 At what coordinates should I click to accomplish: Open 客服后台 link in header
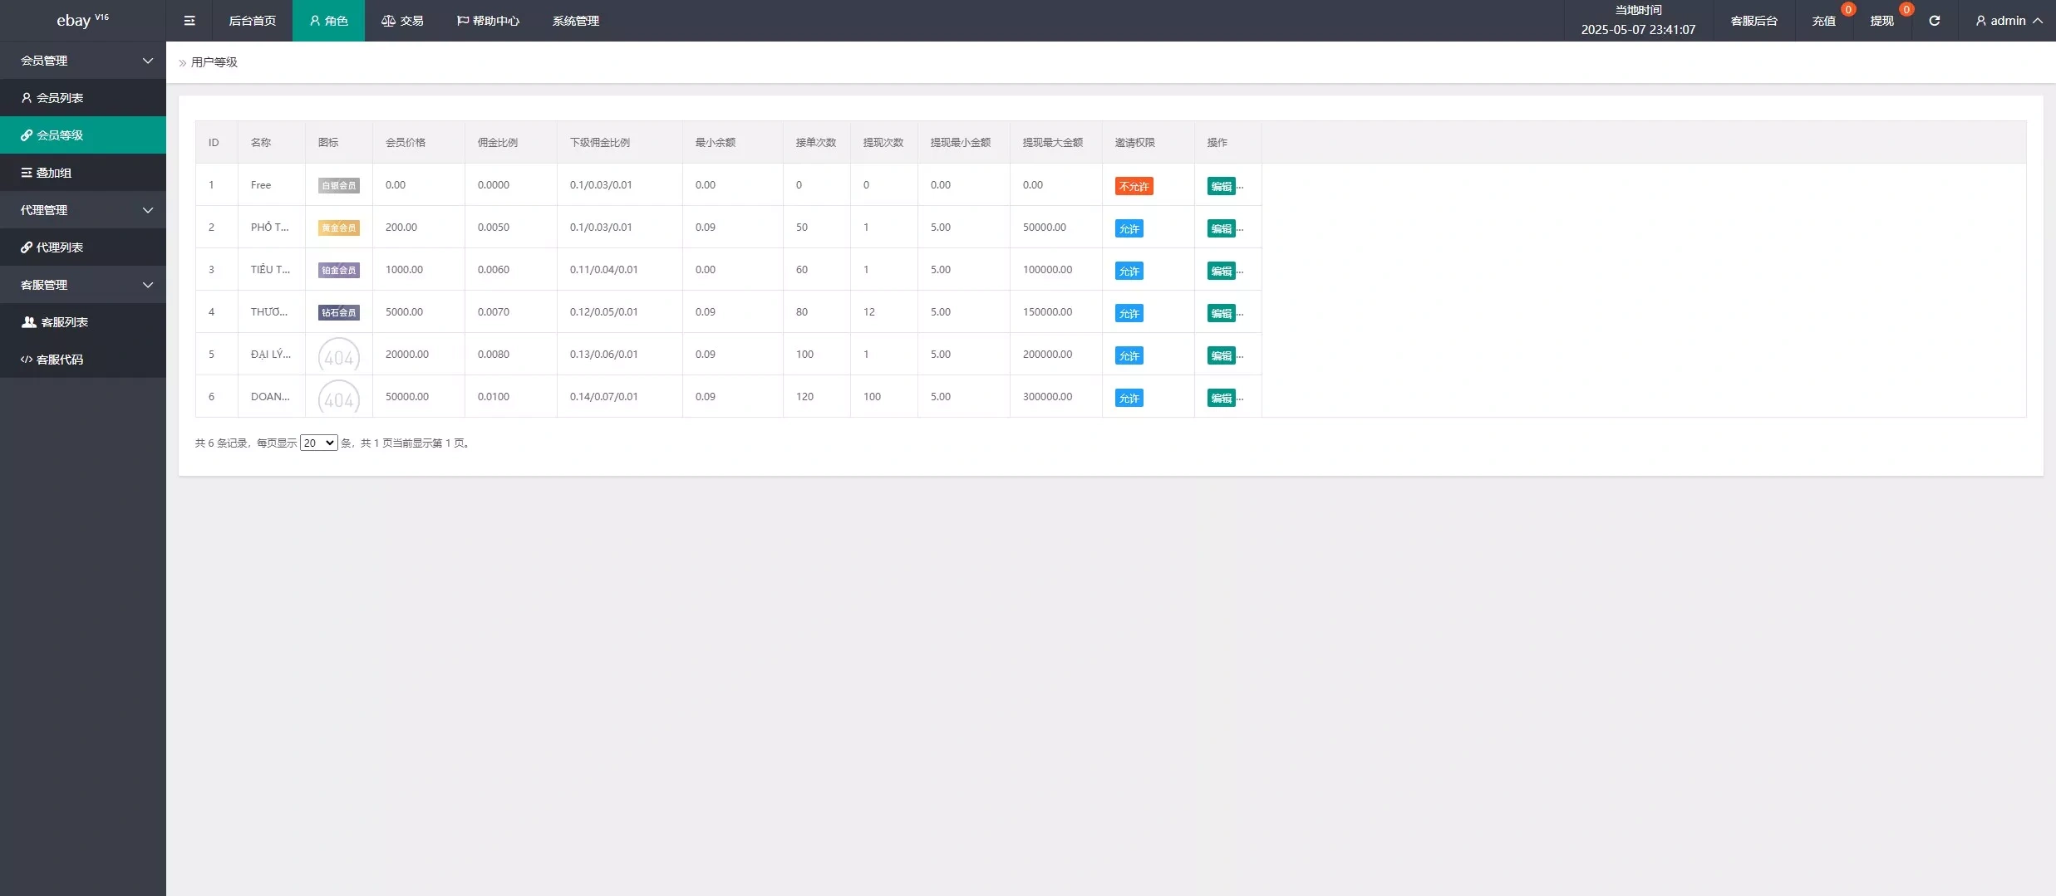click(1754, 21)
